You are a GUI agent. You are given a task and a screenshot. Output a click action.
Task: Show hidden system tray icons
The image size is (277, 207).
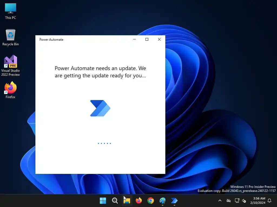pos(220,201)
